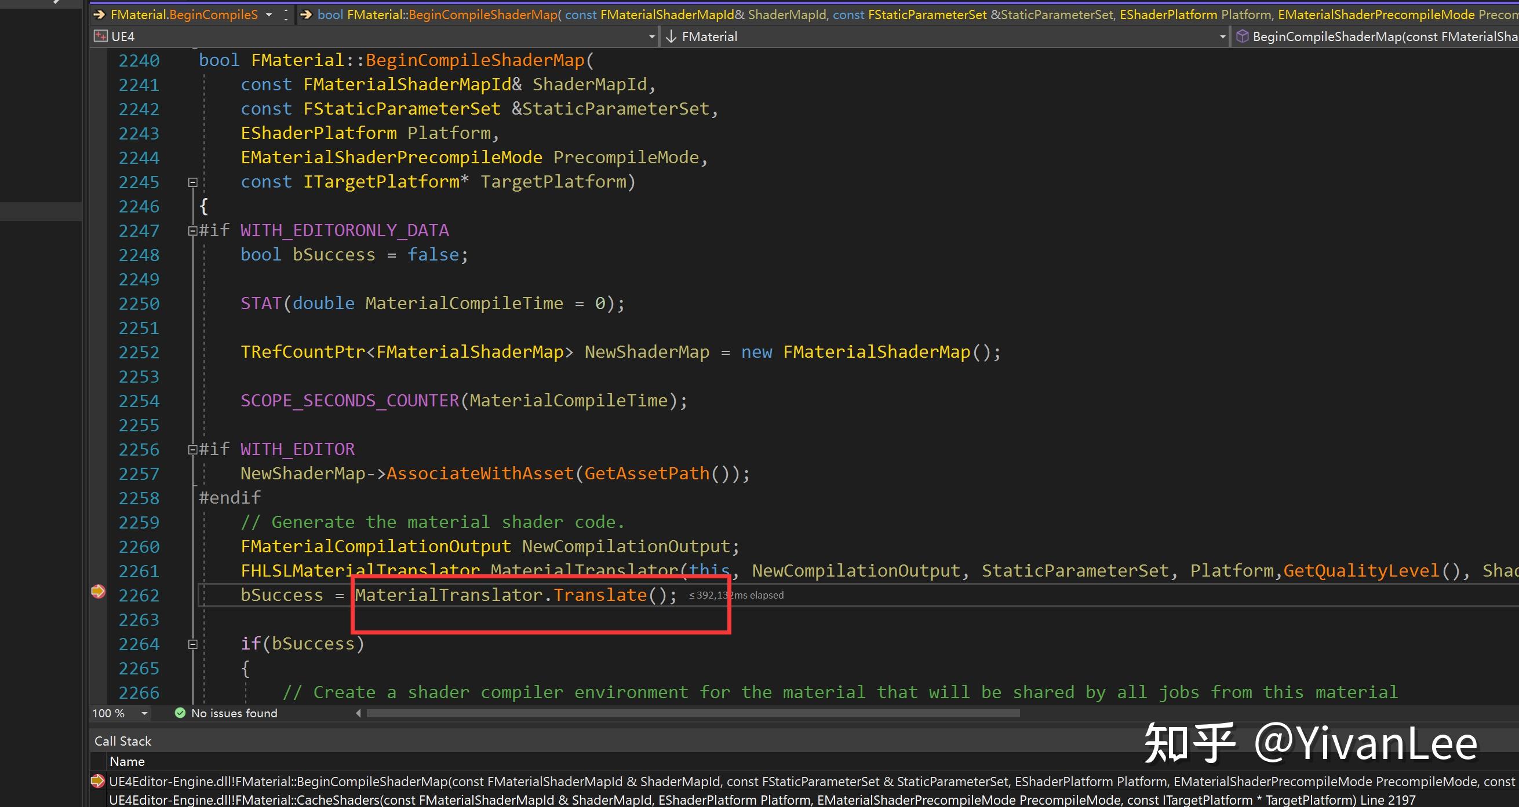Click the horizontal scrollbar thumb

pyautogui.click(x=693, y=713)
